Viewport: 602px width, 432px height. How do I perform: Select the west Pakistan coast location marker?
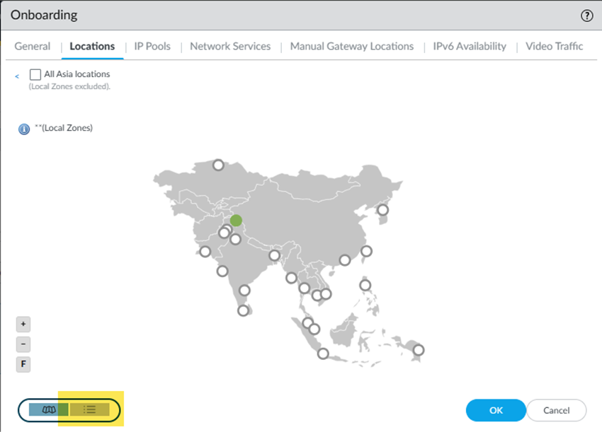205,252
